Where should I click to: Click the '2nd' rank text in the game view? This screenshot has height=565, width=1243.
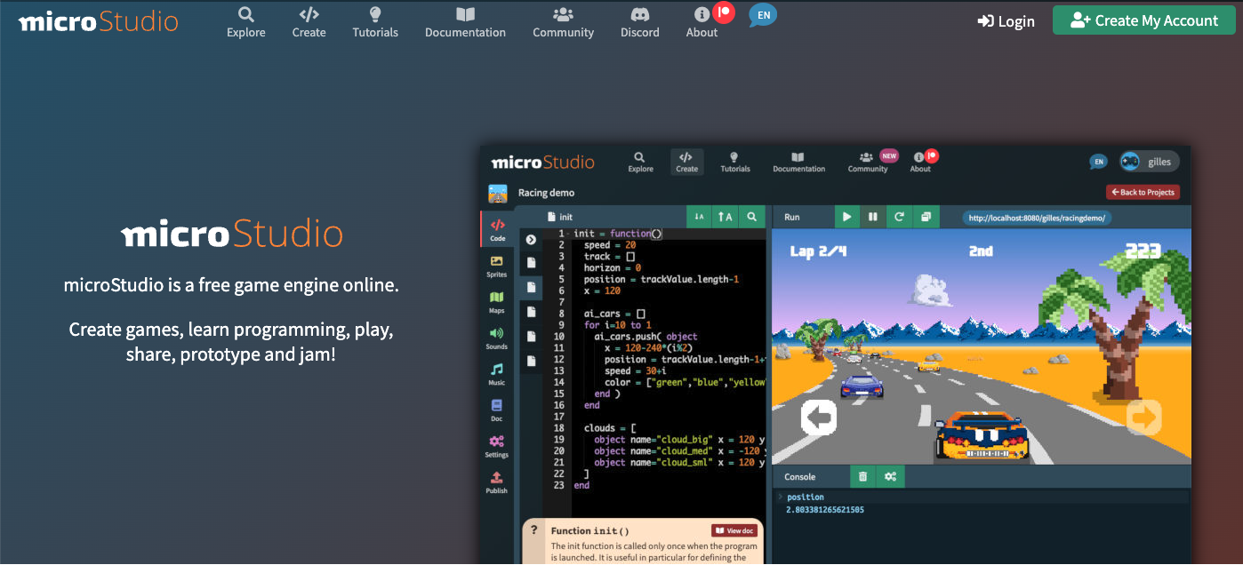(981, 251)
